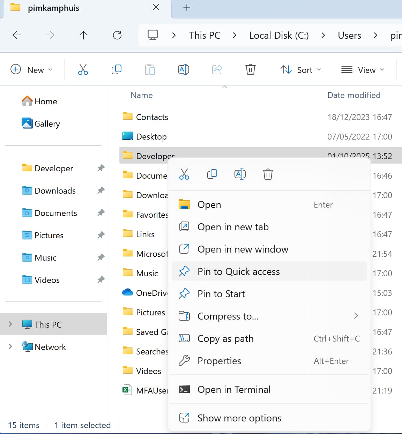Click the New button
402x434 pixels.
coord(32,70)
